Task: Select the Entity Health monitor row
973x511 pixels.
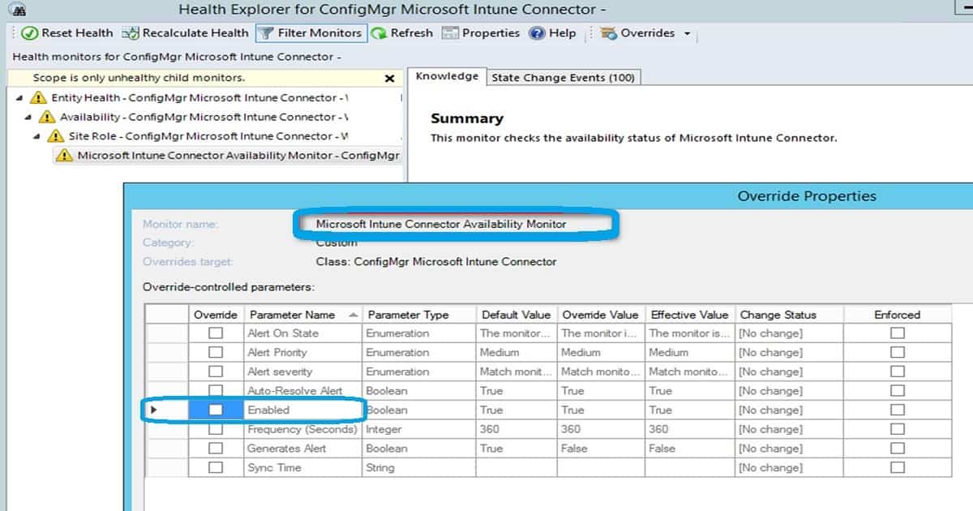Action: point(199,97)
